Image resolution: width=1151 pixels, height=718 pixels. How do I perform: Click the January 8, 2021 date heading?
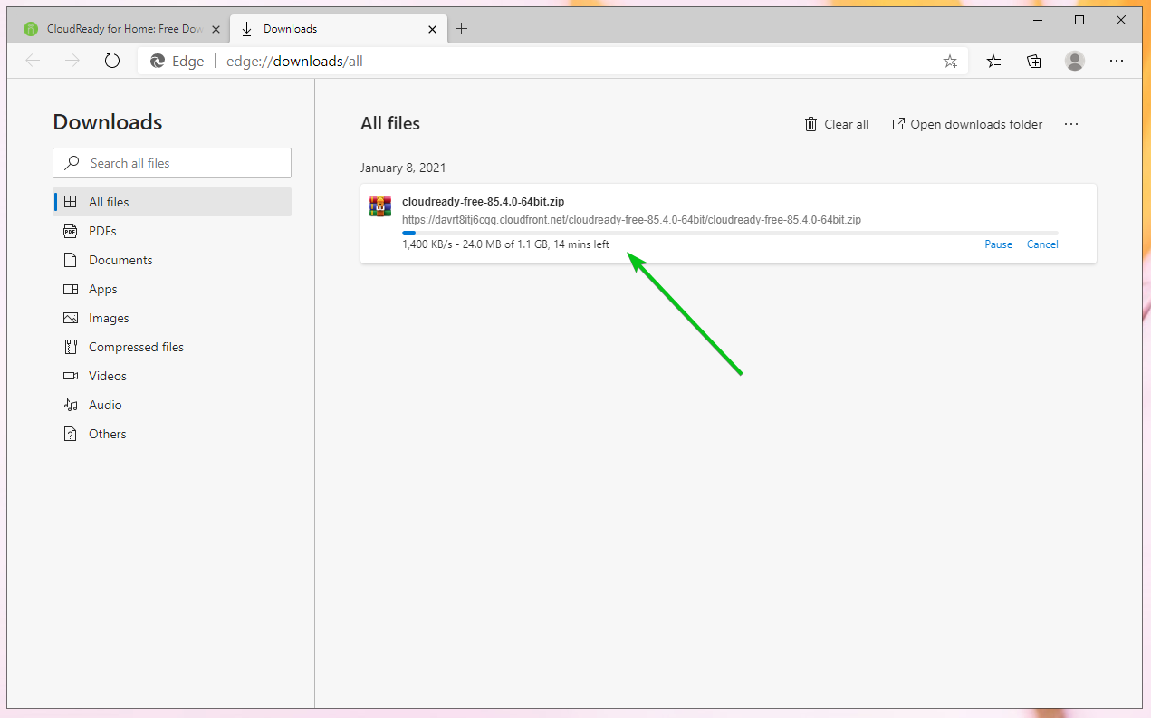[x=403, y=168]
